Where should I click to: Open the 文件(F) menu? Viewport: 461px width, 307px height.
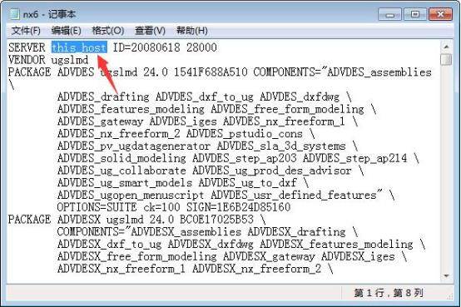click(x=26, y=31)
